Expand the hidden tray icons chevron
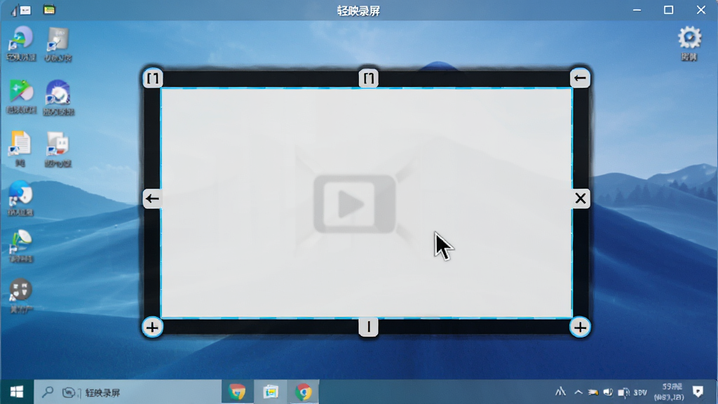 coord(578,393)
